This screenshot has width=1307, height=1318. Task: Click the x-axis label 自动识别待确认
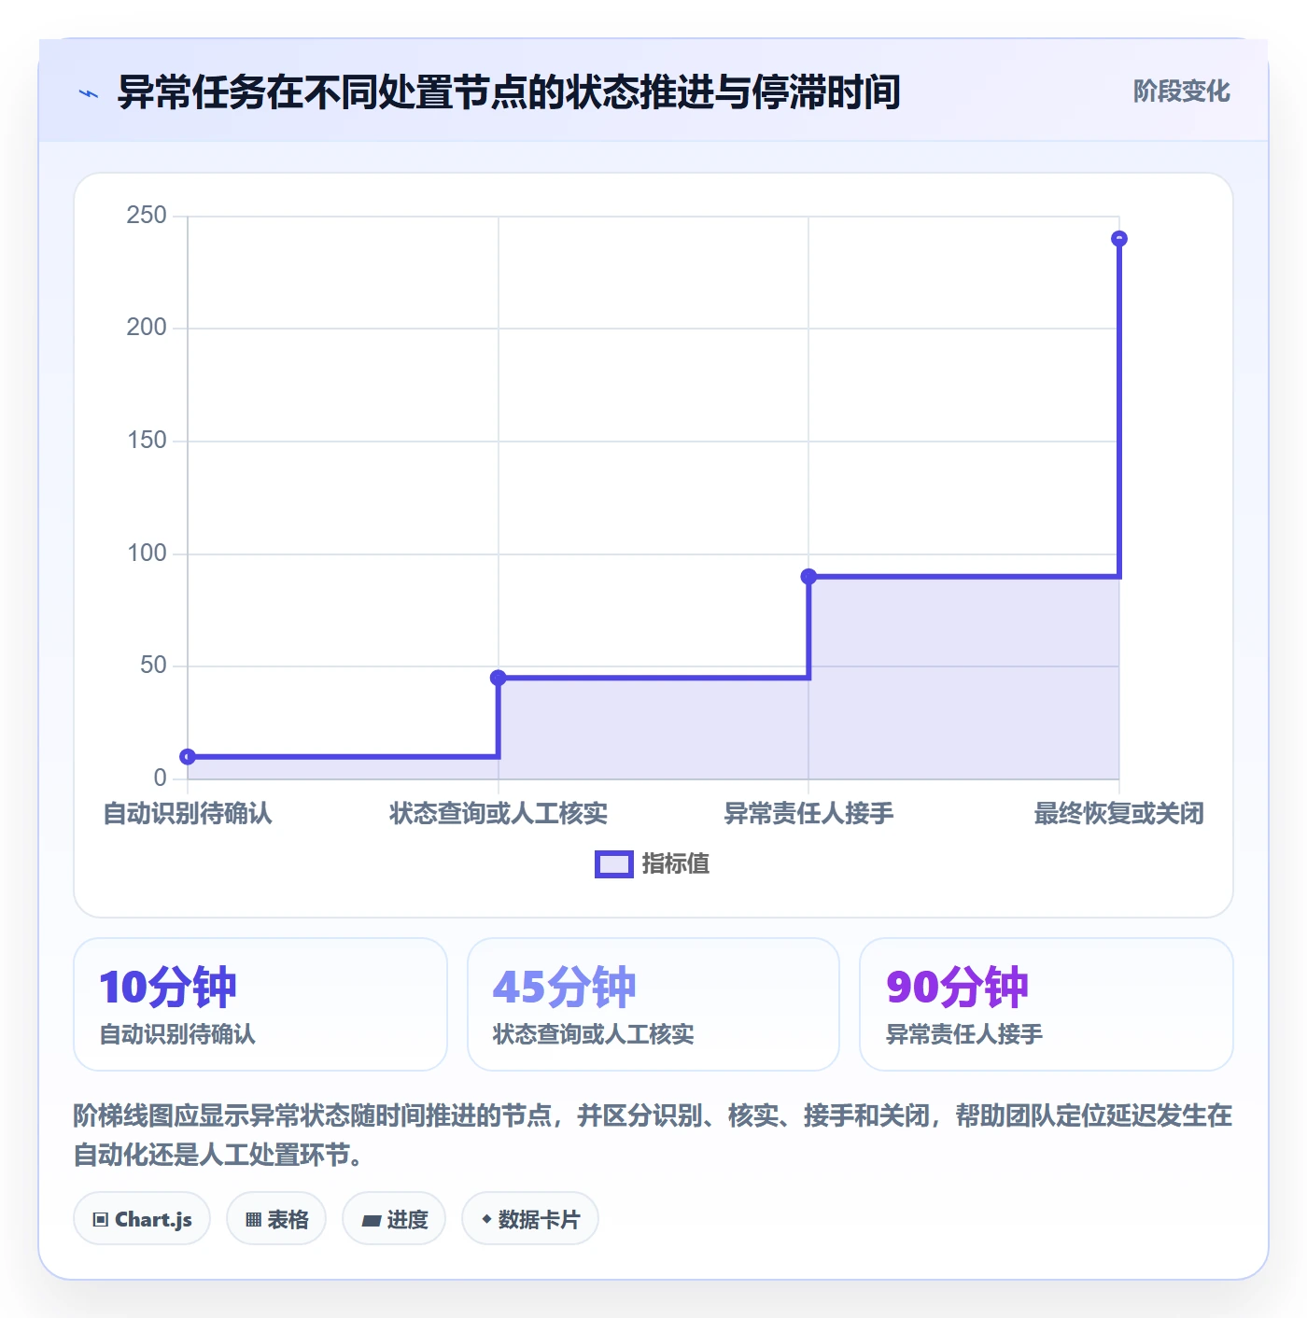click(188, 814)
